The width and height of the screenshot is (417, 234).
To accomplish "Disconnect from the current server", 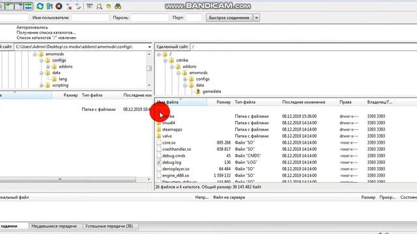I will 68,6.
